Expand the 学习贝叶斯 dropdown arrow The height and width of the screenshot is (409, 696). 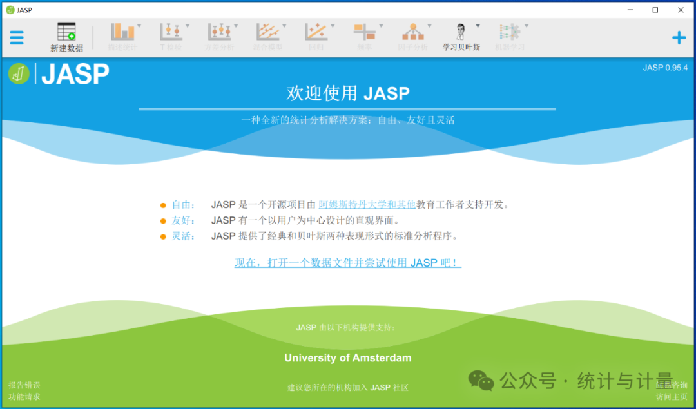tap(478, 26)
